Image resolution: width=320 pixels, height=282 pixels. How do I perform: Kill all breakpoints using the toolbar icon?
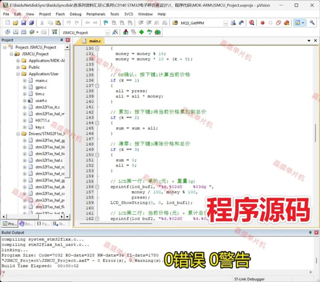[287, 23]
